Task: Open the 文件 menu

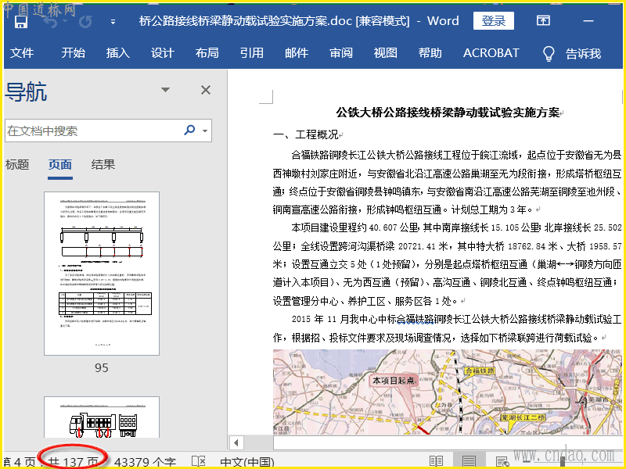Action: point(22,53)
